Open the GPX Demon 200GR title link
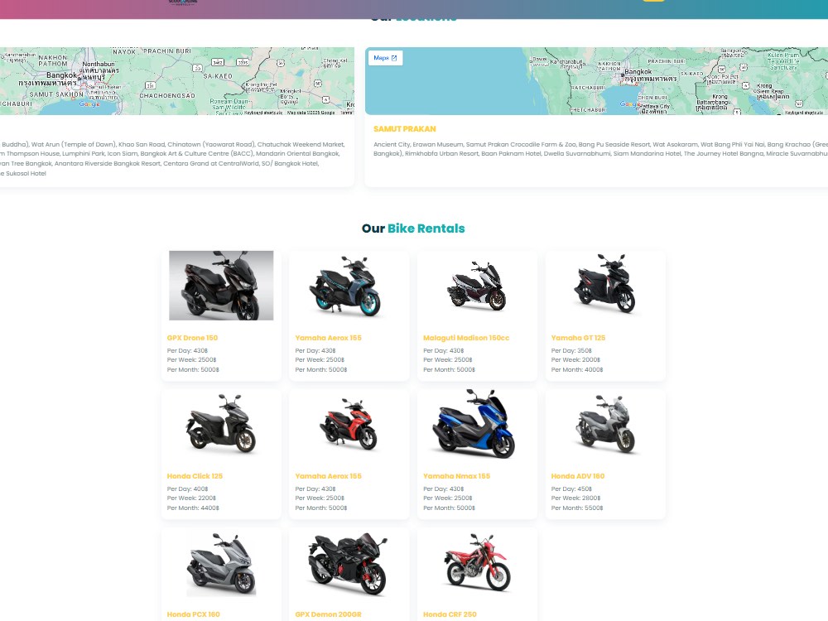 pos(329,614)
